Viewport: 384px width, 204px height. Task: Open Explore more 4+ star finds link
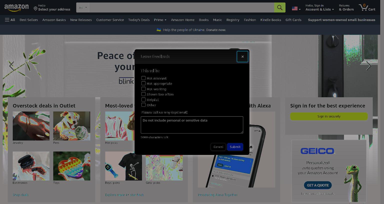tap(124, 195)
